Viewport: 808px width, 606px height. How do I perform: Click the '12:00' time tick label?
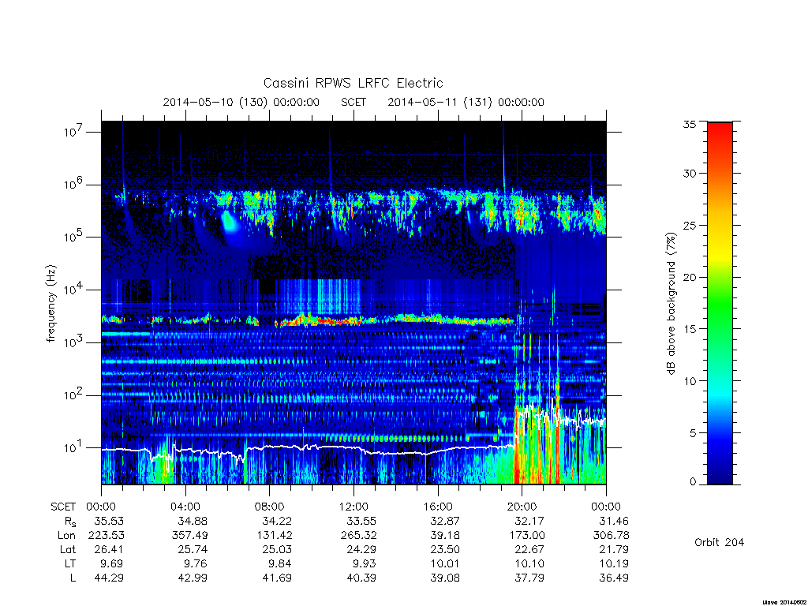353,507
